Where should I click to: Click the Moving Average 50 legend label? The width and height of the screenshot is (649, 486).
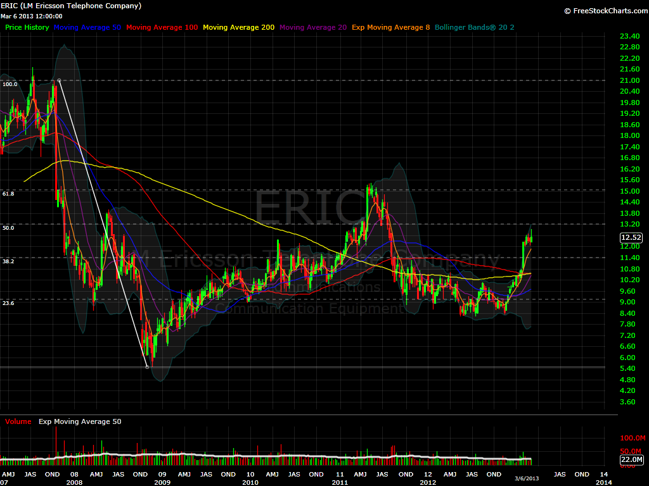tap(87, 28)
